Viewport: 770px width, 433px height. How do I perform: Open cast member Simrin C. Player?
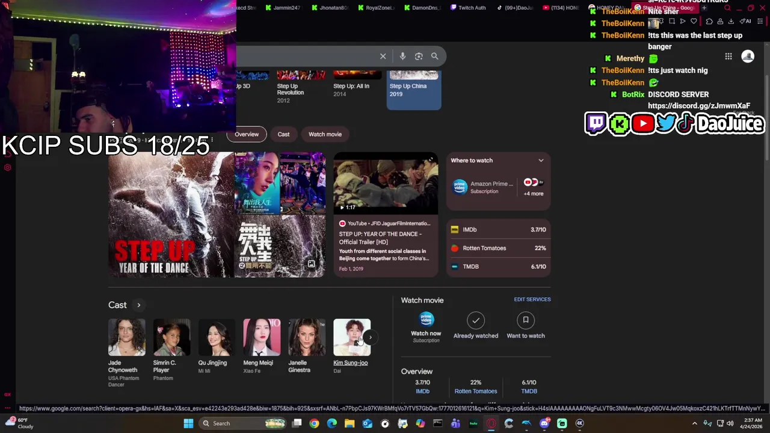point(171,349)
